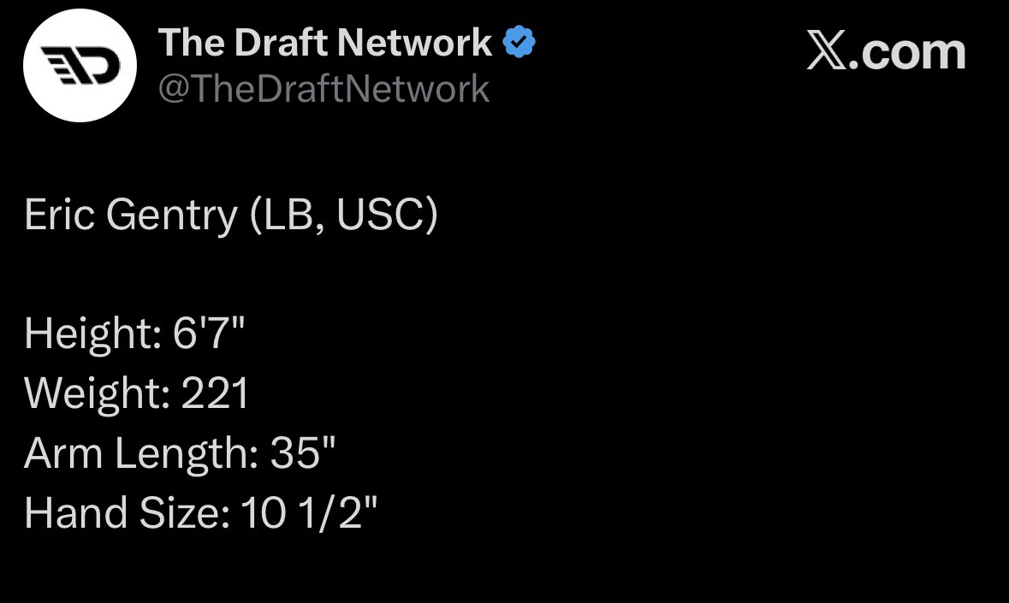This screenshot has height=603, width=1009.
Task: Click the "Weight:" label
Action: 98,393
